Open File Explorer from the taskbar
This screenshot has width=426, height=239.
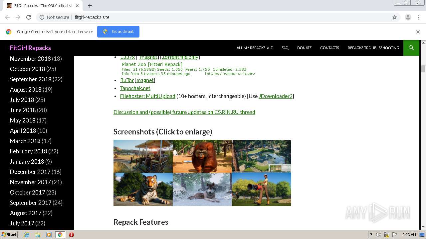38,235
